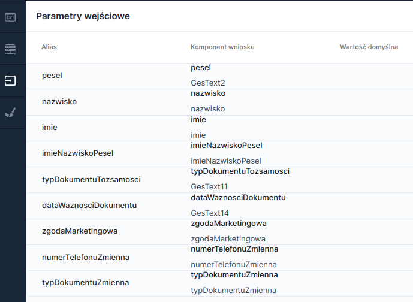Click the Wartość domyślna column header

coord(369,47)
